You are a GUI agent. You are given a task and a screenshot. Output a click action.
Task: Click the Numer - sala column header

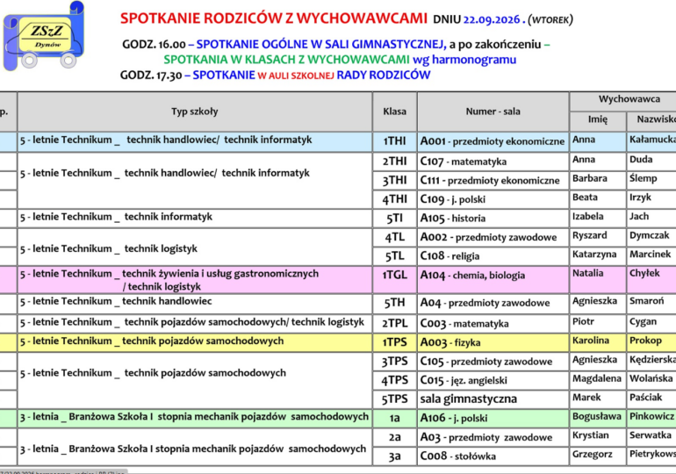coord(493,111)
